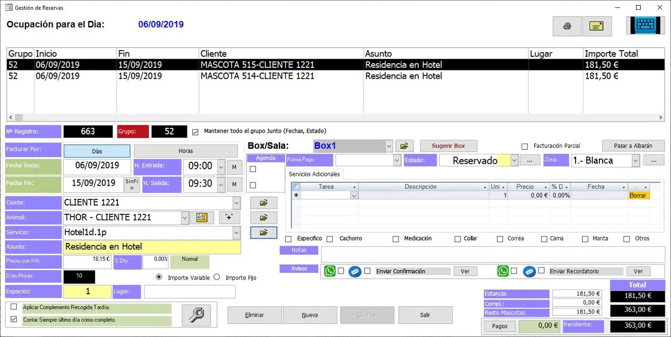Open settings with the wrench icon
Image resolution: width=671 pixels, height=337 pixels.
196,314
